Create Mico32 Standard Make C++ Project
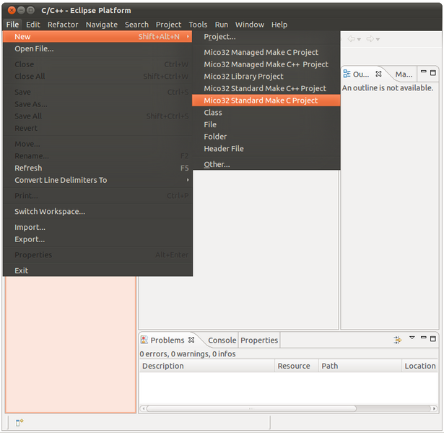 click(266, 88)
